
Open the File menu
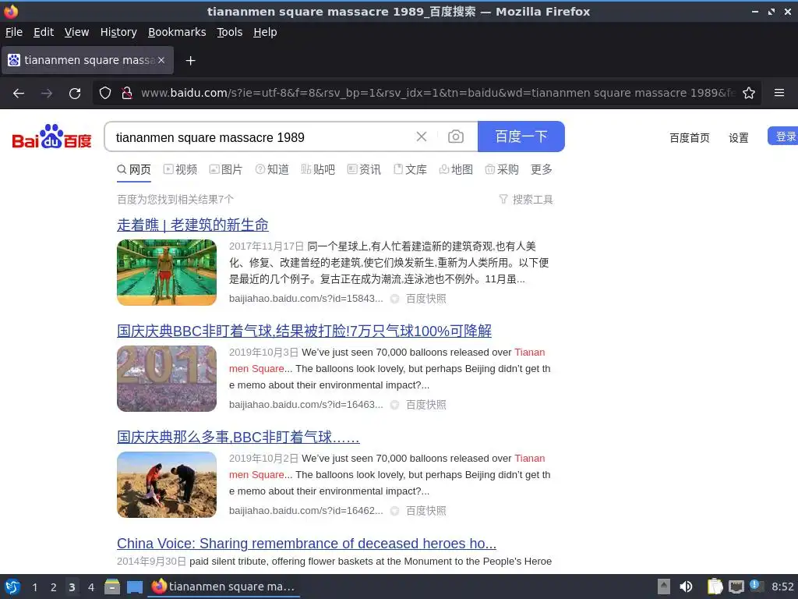coord(14,32)
